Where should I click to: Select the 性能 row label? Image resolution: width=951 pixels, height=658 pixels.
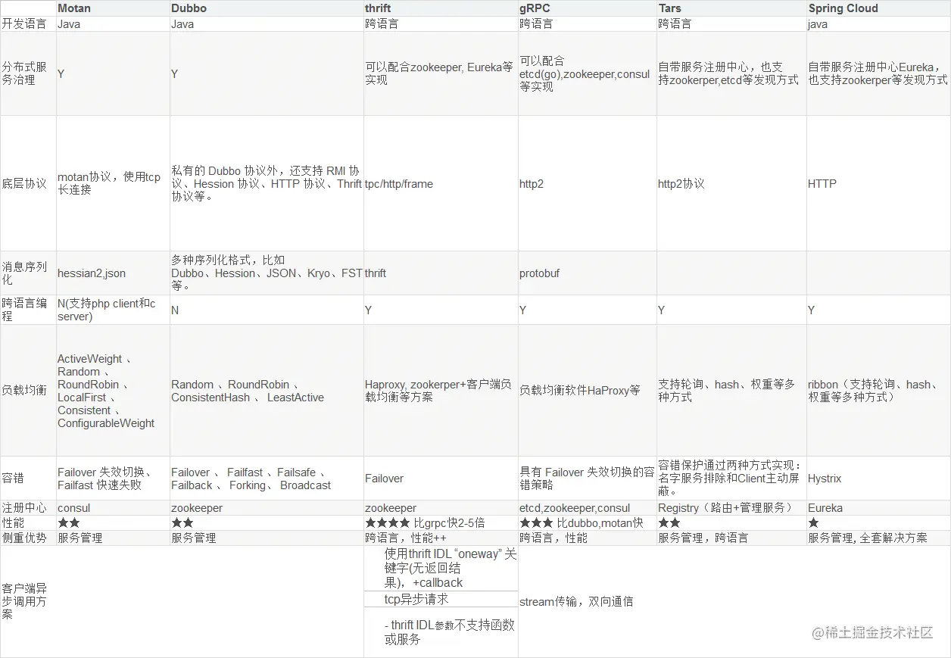(x=13, y=522)
